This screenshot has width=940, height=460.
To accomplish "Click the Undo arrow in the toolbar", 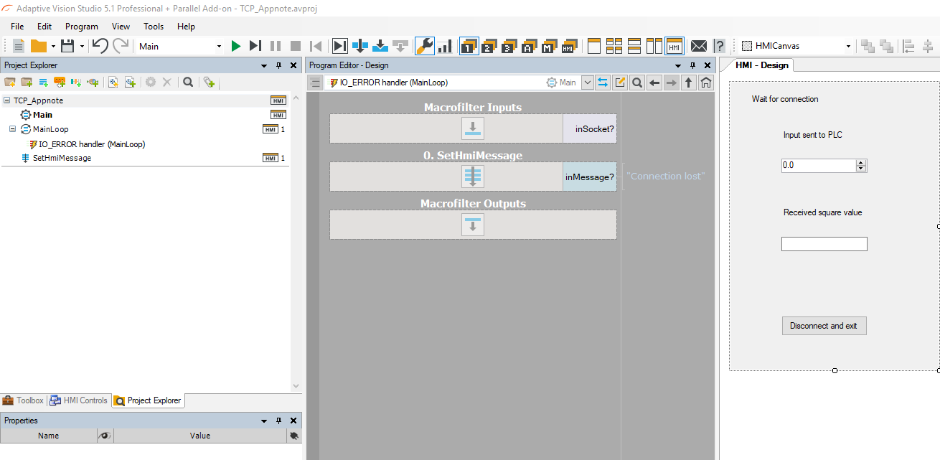I will (100, 46).
